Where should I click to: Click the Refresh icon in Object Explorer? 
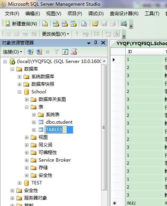point(65,52)
